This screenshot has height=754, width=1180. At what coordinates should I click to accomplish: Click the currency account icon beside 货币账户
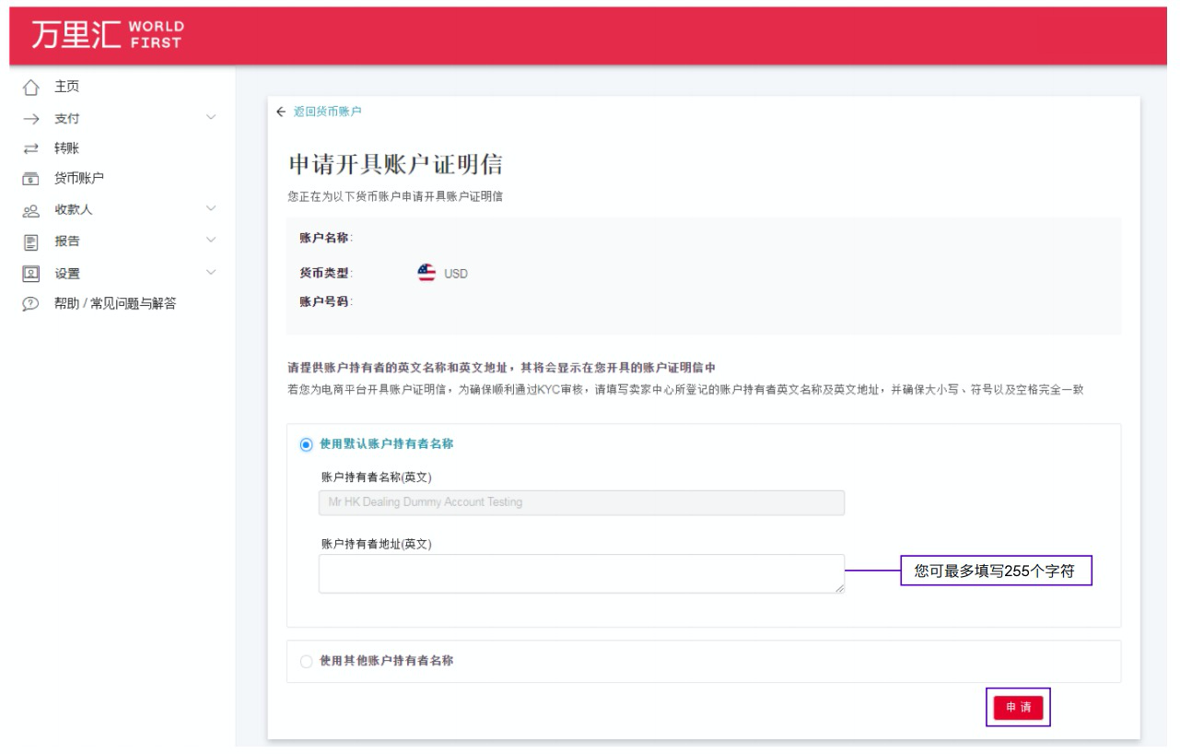[x=31, y=179]
